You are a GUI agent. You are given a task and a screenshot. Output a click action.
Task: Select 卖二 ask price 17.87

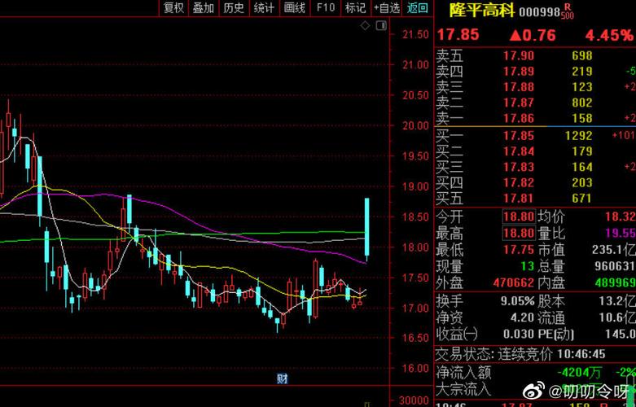click(x=519, y=103)
